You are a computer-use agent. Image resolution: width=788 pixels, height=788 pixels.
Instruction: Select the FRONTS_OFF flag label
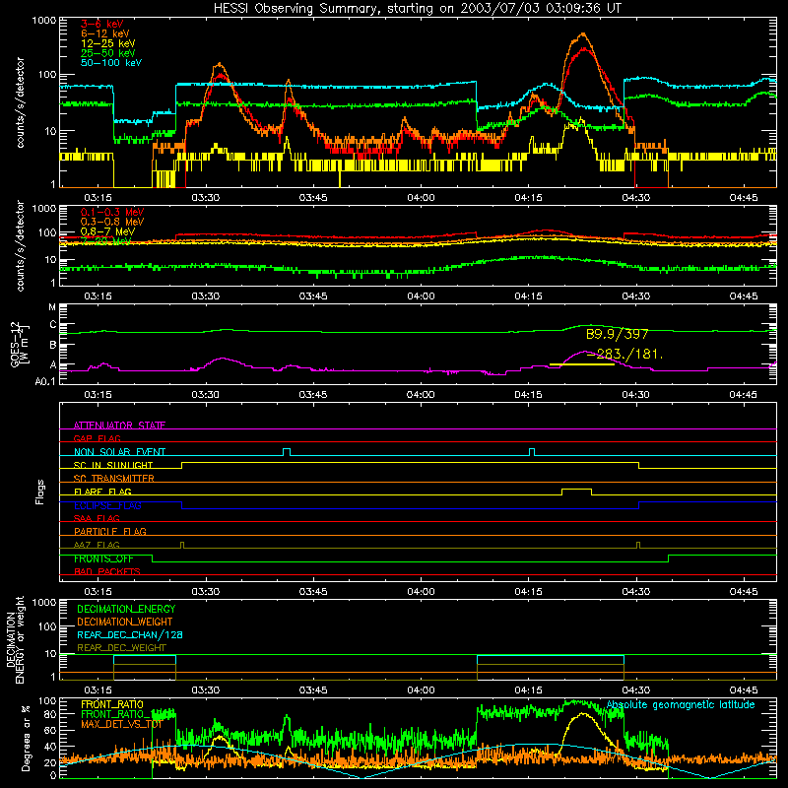103,558
